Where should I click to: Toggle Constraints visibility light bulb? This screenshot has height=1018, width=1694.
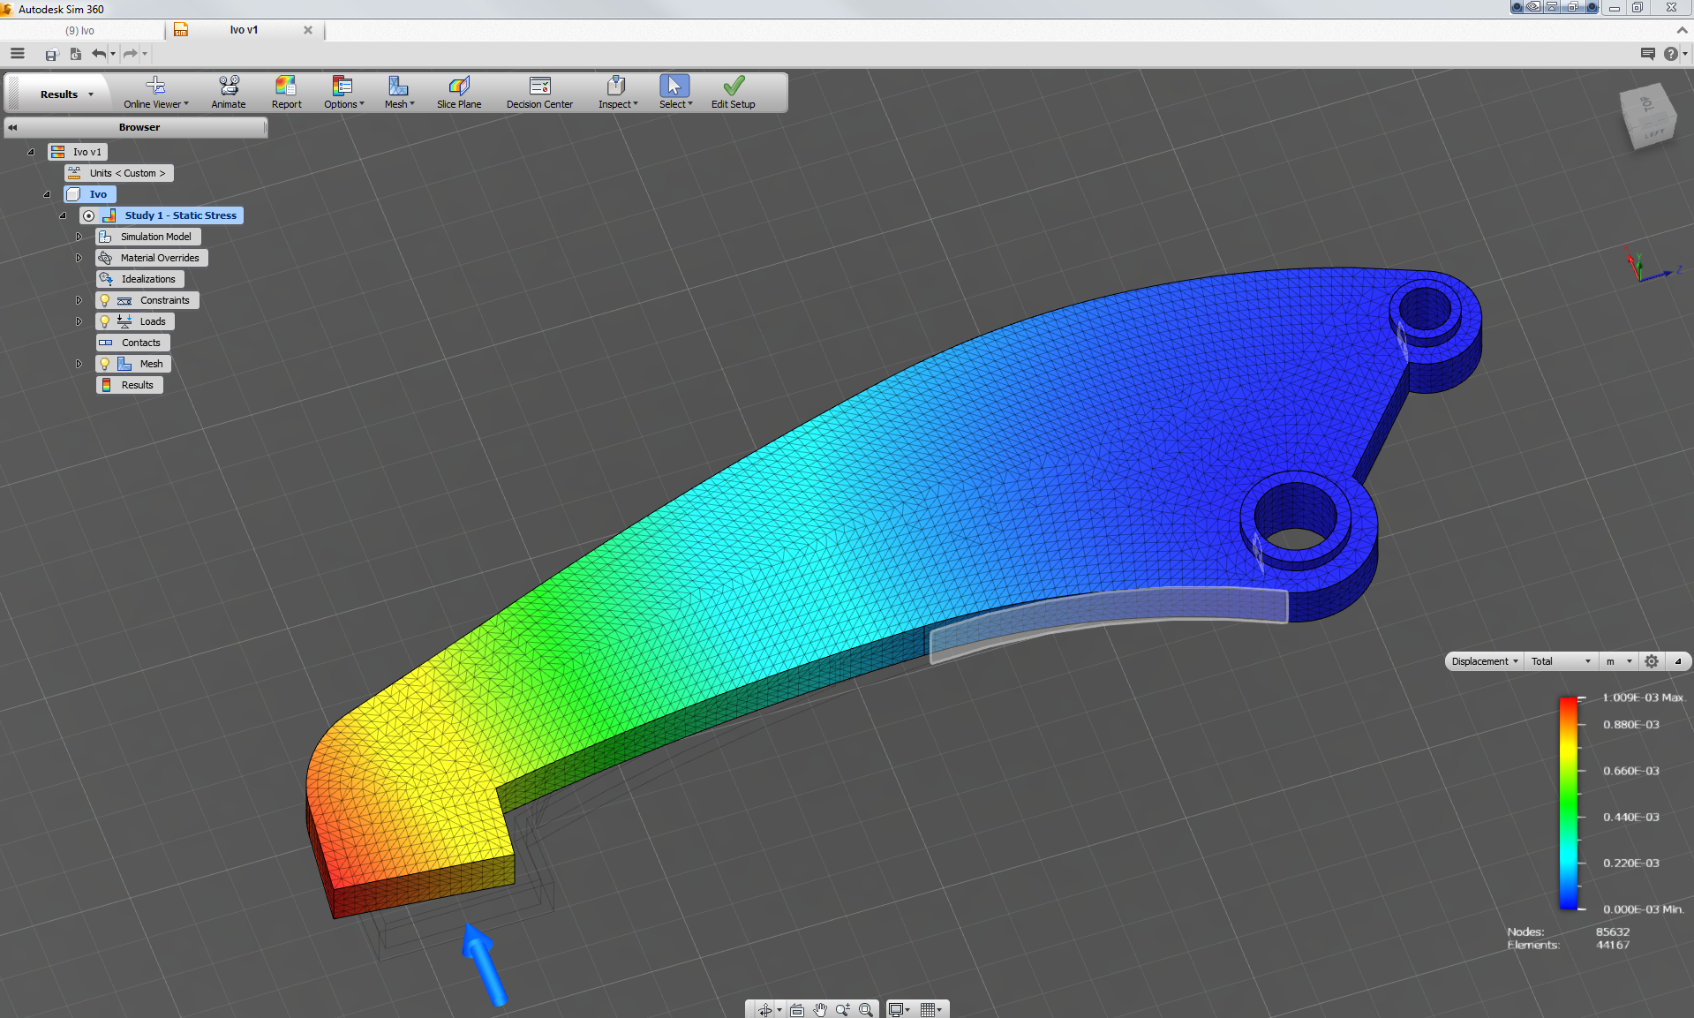click(105, 300)
